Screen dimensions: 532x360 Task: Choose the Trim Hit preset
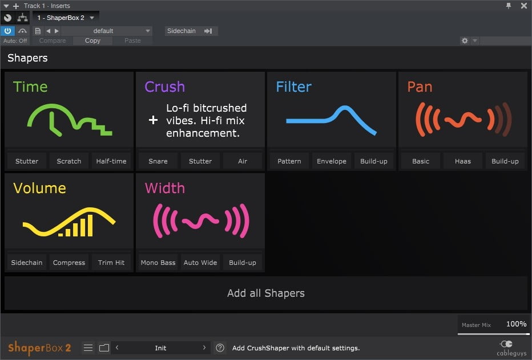111,263
